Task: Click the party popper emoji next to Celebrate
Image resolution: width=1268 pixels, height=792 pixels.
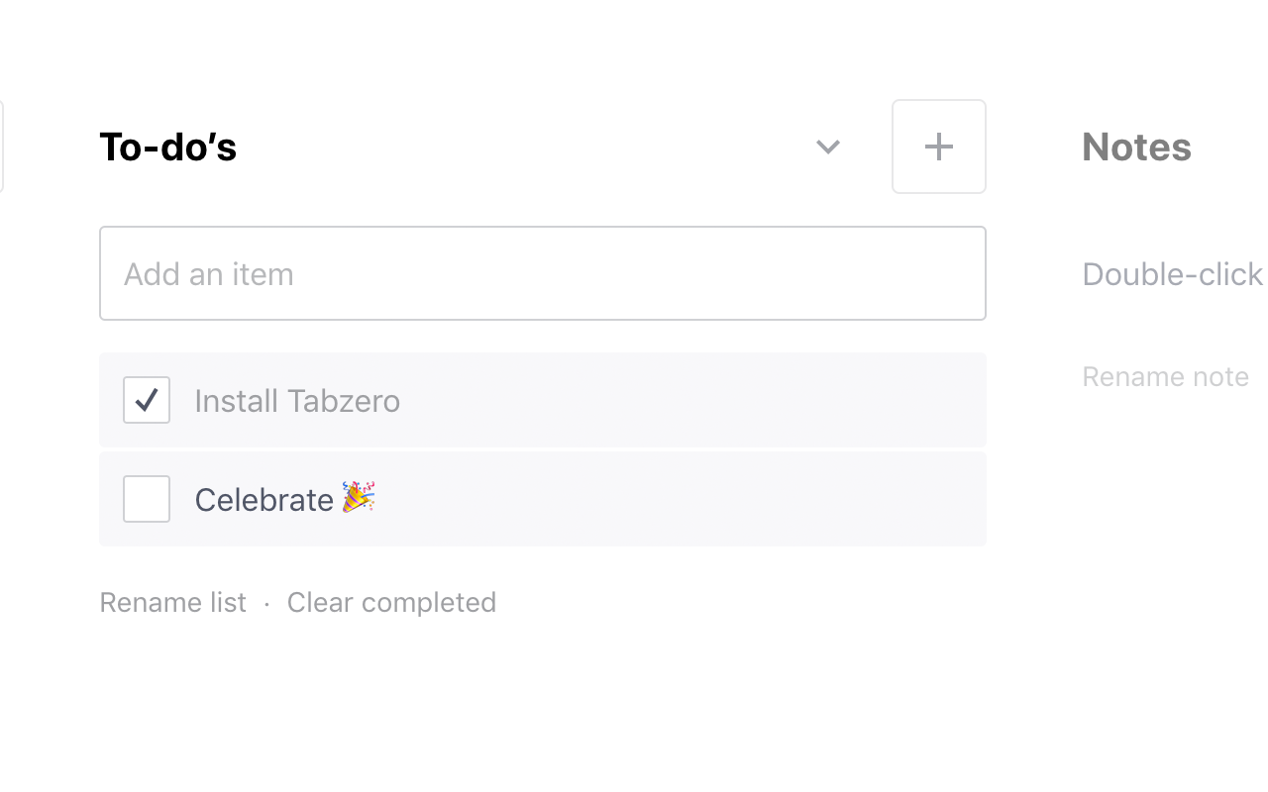Action: pos(354,499)
